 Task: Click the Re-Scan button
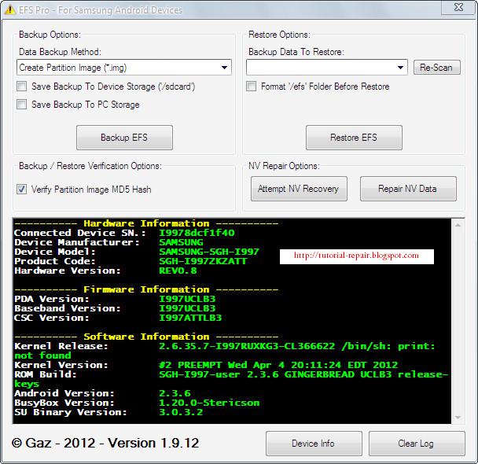[x=437, y=68]
